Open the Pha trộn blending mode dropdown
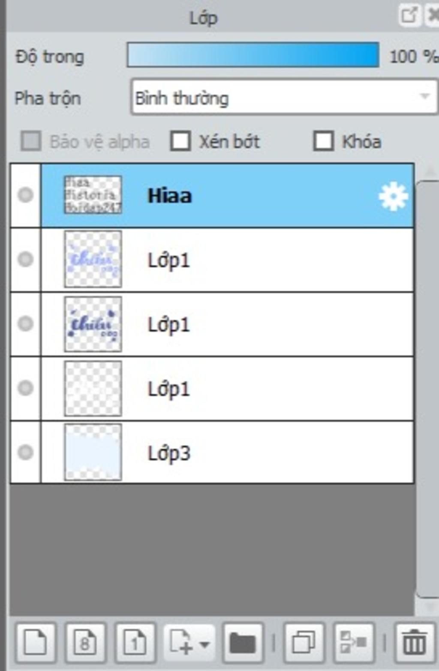This screenshot has height=671, width=439. point(284,97)
